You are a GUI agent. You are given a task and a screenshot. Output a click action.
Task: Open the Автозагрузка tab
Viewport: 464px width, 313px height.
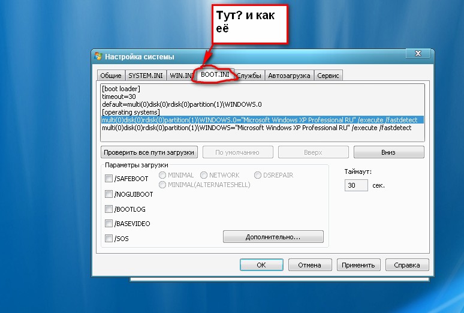pyautogui.click(x=289, y=76)
